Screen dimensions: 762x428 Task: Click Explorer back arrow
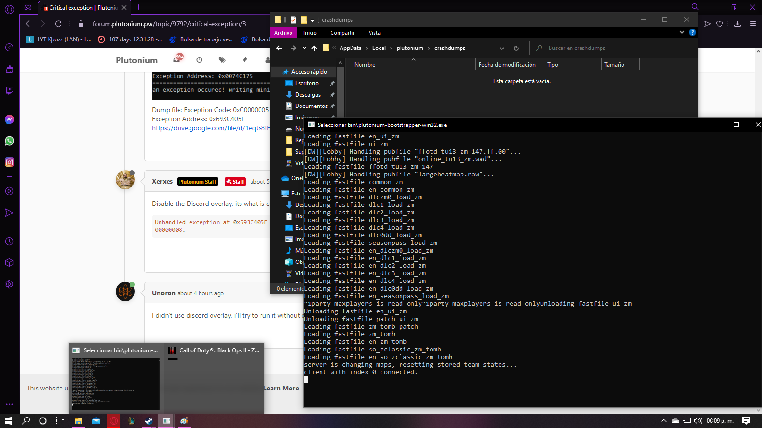[x=279, y=48]
